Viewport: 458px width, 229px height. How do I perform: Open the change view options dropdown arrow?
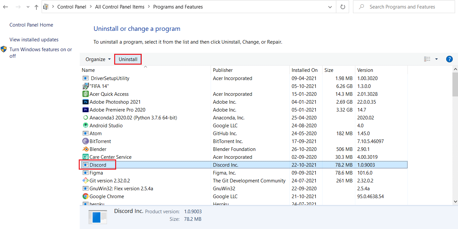(436, 59)
